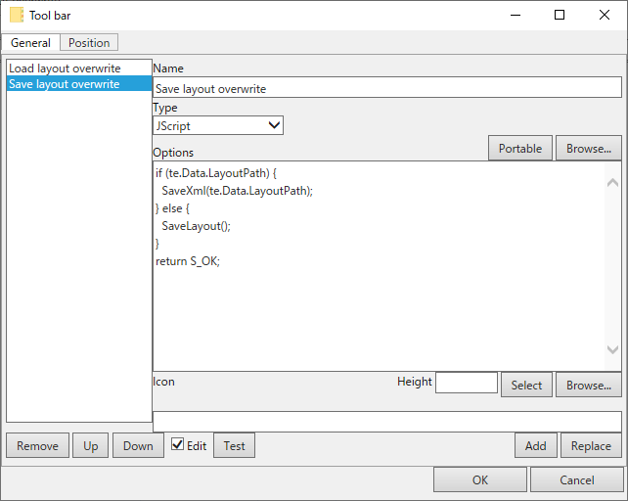Click the "return S_OK;" script line

(188, 261)
